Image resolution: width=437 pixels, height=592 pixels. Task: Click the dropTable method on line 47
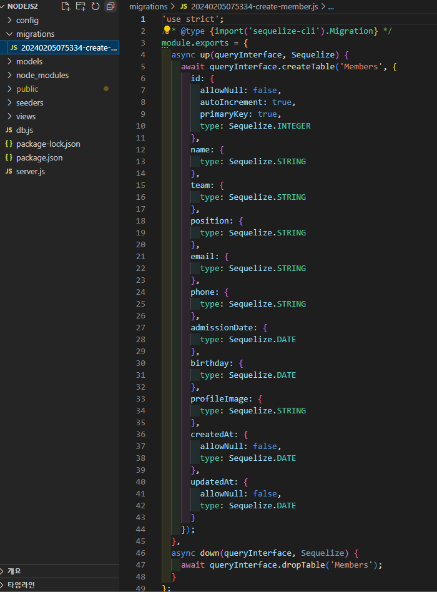coord(303,565)
